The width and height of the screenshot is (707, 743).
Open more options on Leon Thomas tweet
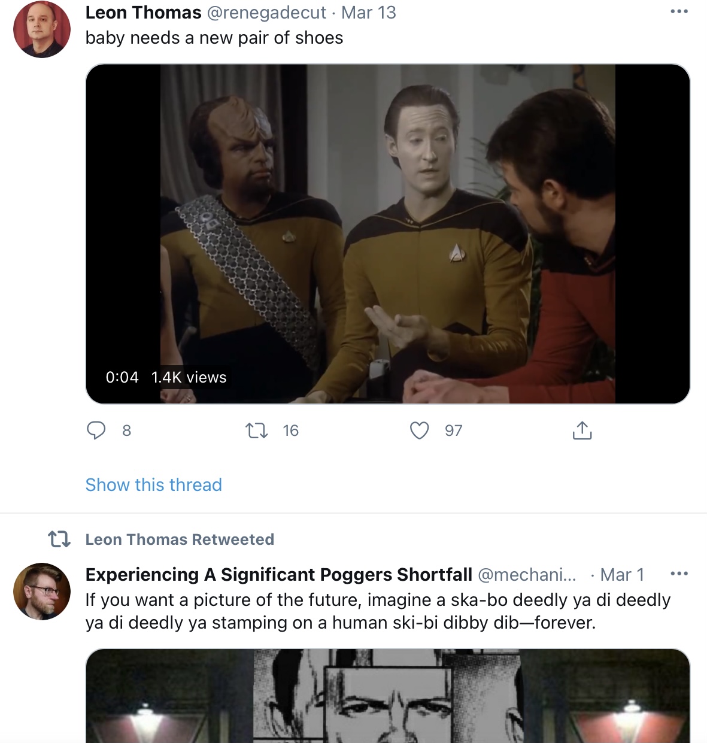[679, 11]
